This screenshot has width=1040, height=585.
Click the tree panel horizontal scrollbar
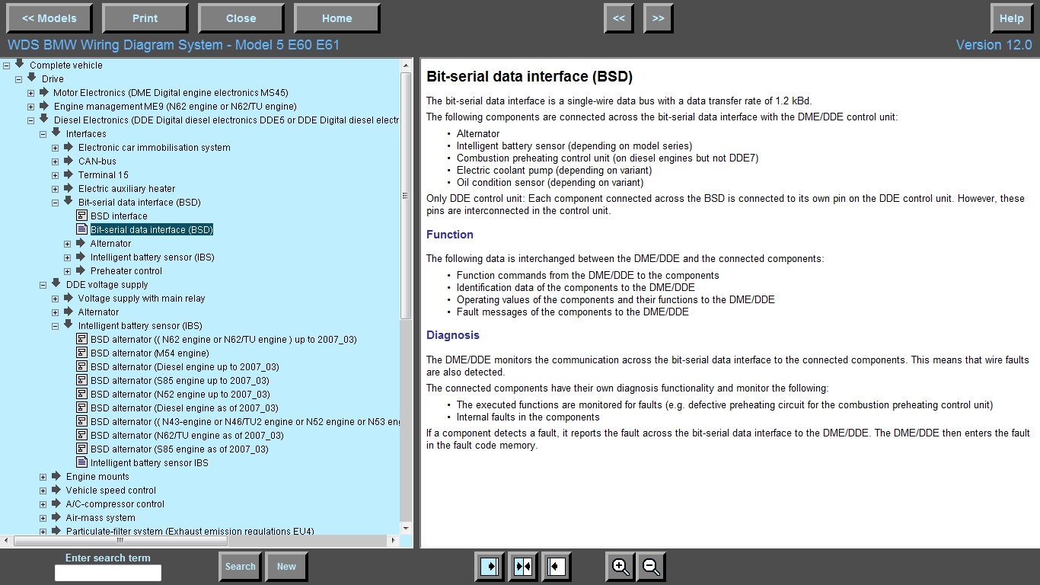(x=122, y=541)
